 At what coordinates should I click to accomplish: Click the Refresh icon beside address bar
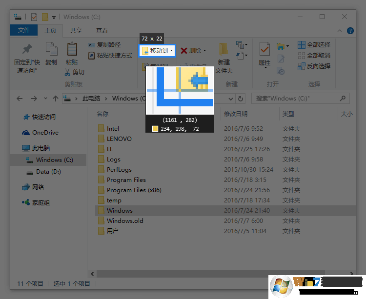point(240,99)
